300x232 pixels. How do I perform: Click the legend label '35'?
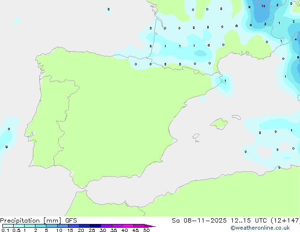pos(114,230)
